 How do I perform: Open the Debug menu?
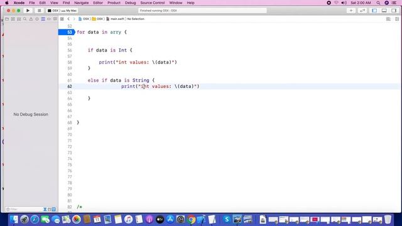[x=130, y=3]
